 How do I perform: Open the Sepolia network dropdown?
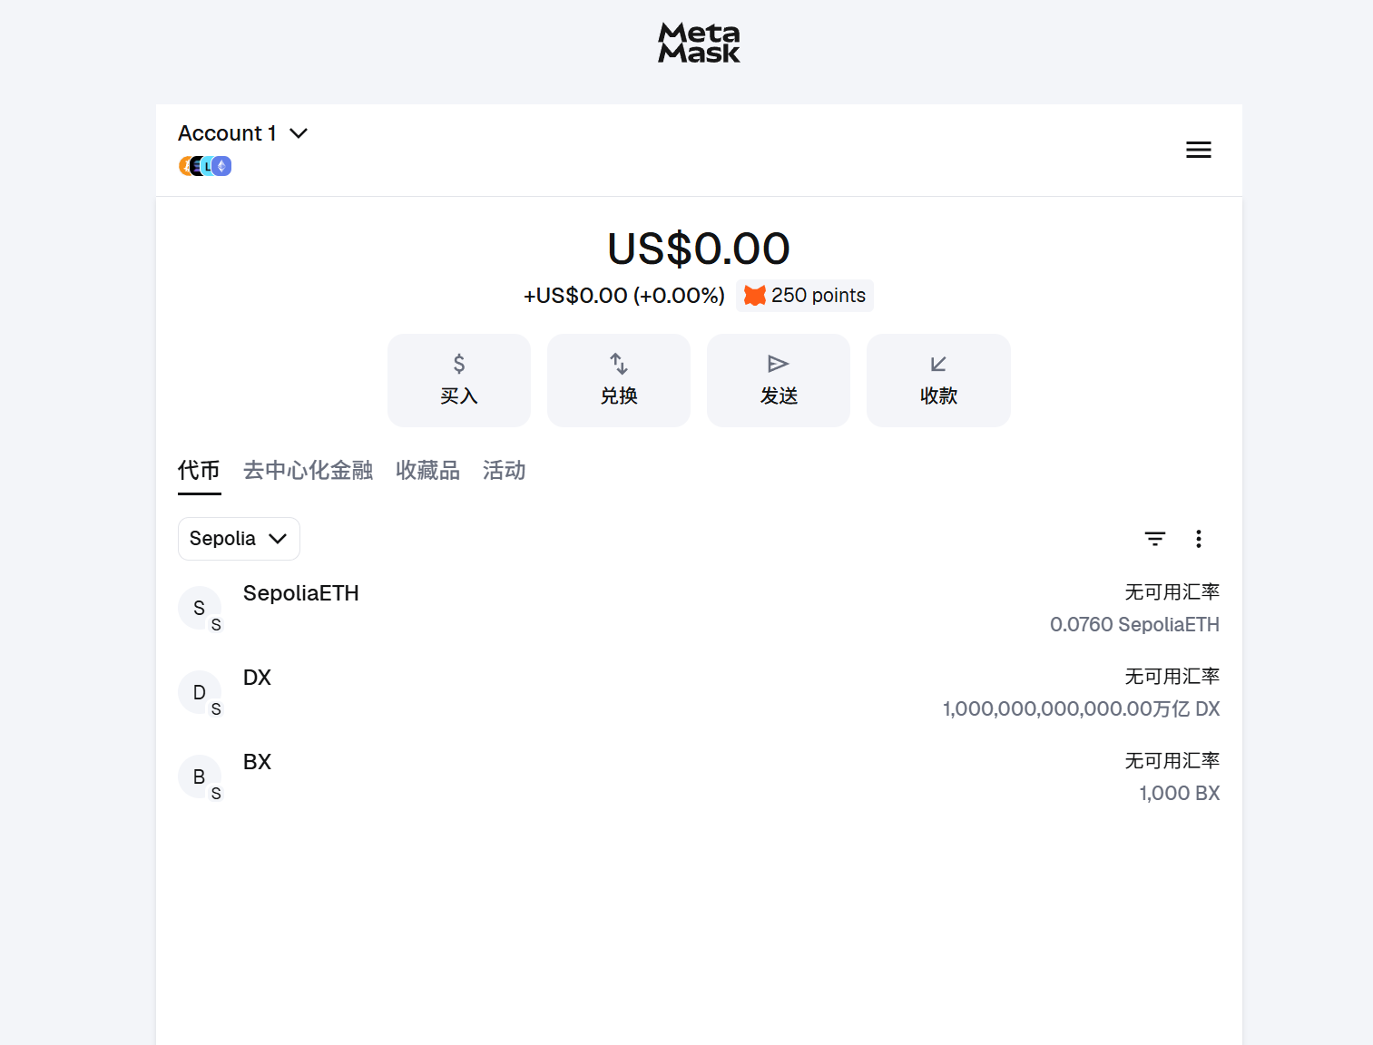pyautogui.click(x=239, y=539)
